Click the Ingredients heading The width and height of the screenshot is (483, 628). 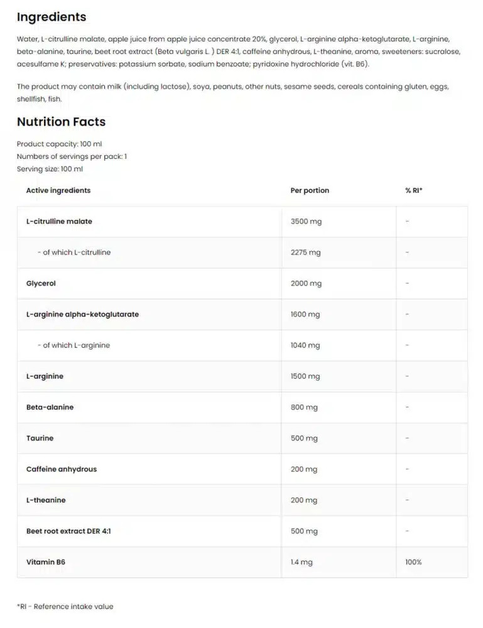point(52,17)
